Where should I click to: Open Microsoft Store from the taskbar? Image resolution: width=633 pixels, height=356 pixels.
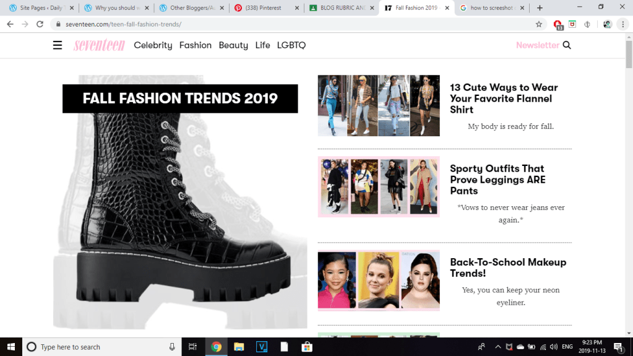pos(305,347)
